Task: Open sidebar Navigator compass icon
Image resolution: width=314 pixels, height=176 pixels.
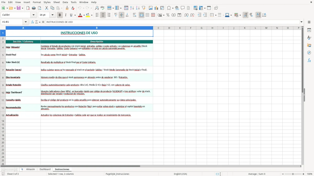Action: 309,53
